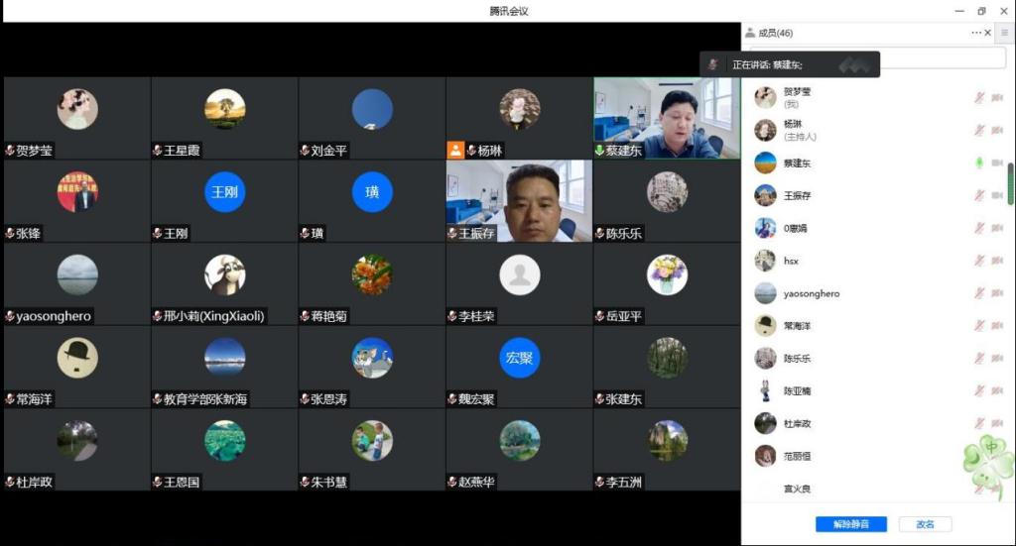Toggle mic for hsx in member list
1016x546 pixels.
(979, 261)
